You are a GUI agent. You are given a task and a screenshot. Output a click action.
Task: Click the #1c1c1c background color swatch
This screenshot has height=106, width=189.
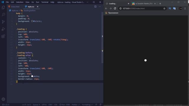(32, 21)
